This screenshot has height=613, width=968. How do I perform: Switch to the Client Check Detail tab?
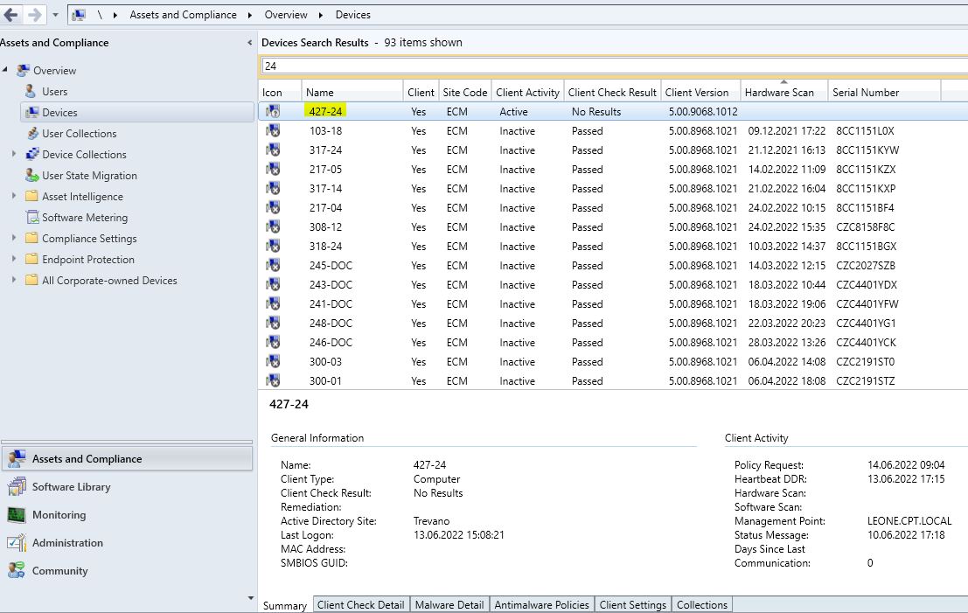point(360,605)
